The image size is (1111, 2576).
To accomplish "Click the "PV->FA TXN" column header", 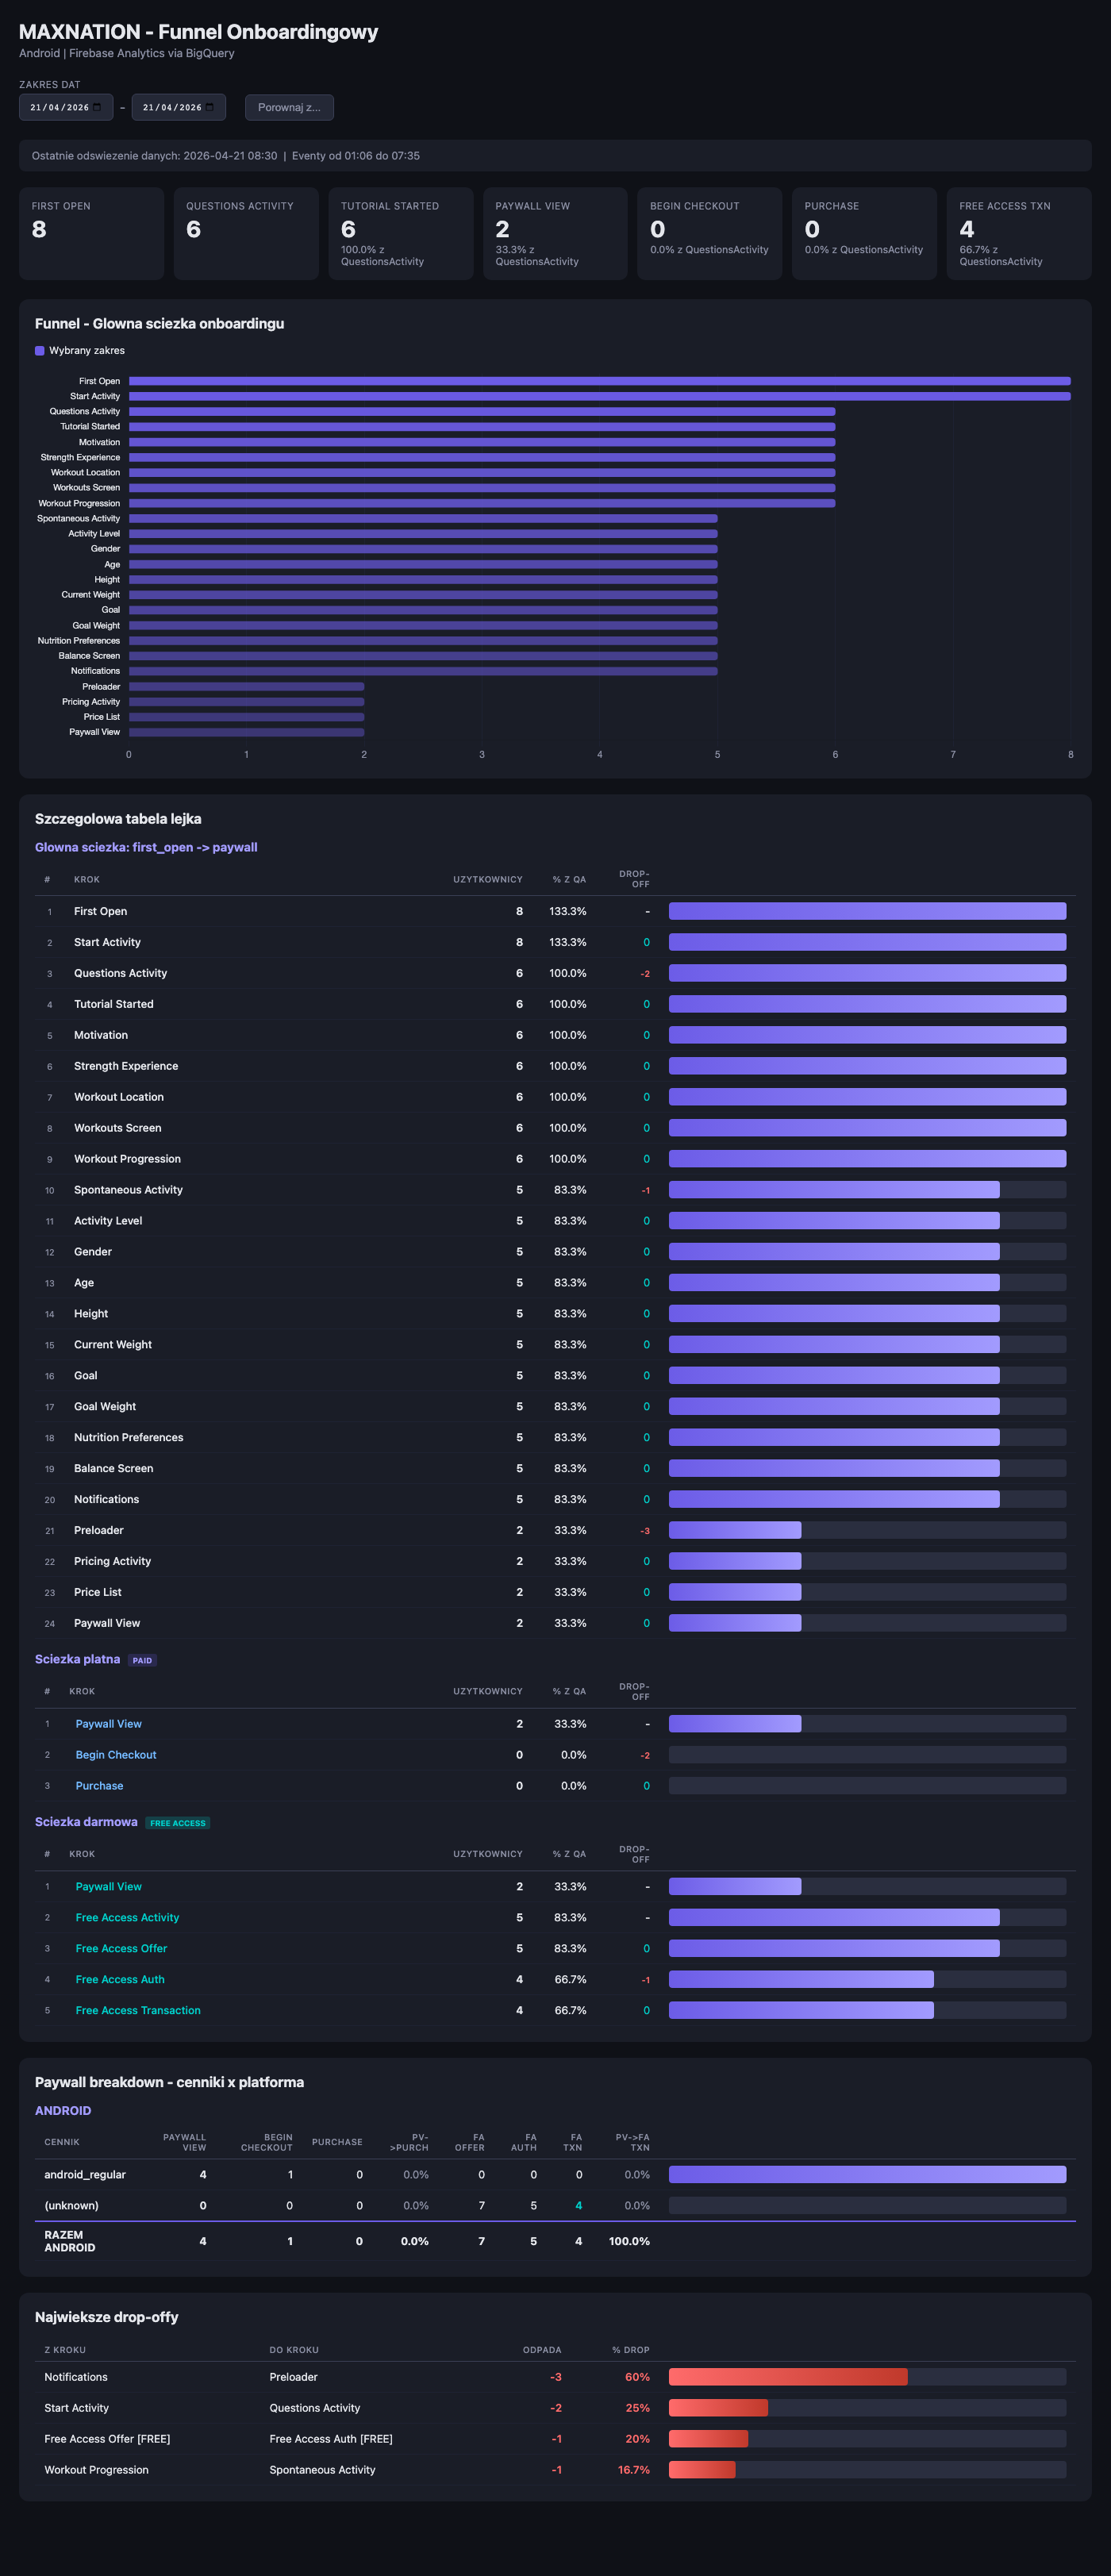I will [632, 2142].
